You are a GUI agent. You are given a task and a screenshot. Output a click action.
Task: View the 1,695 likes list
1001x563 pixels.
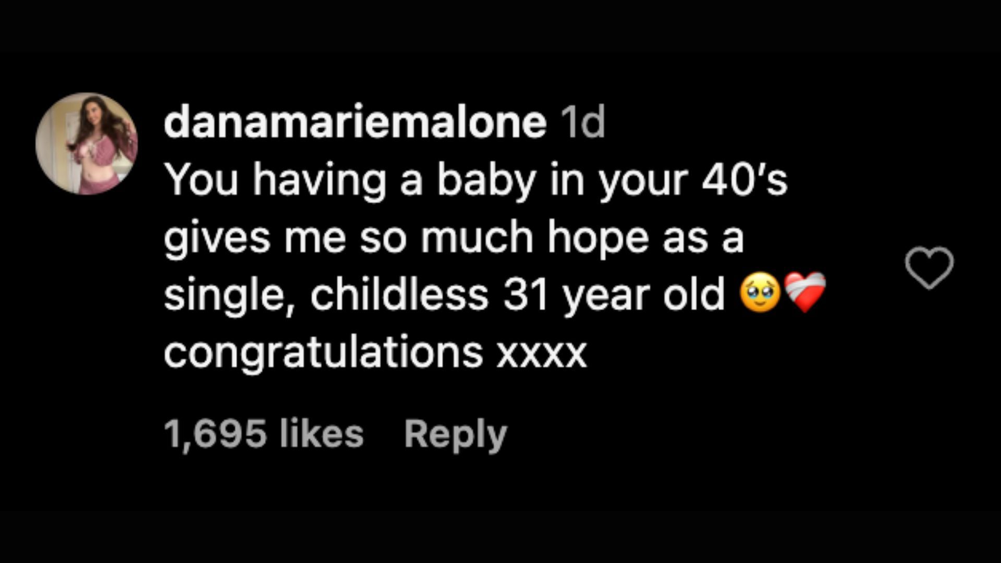tap(264, 434)
